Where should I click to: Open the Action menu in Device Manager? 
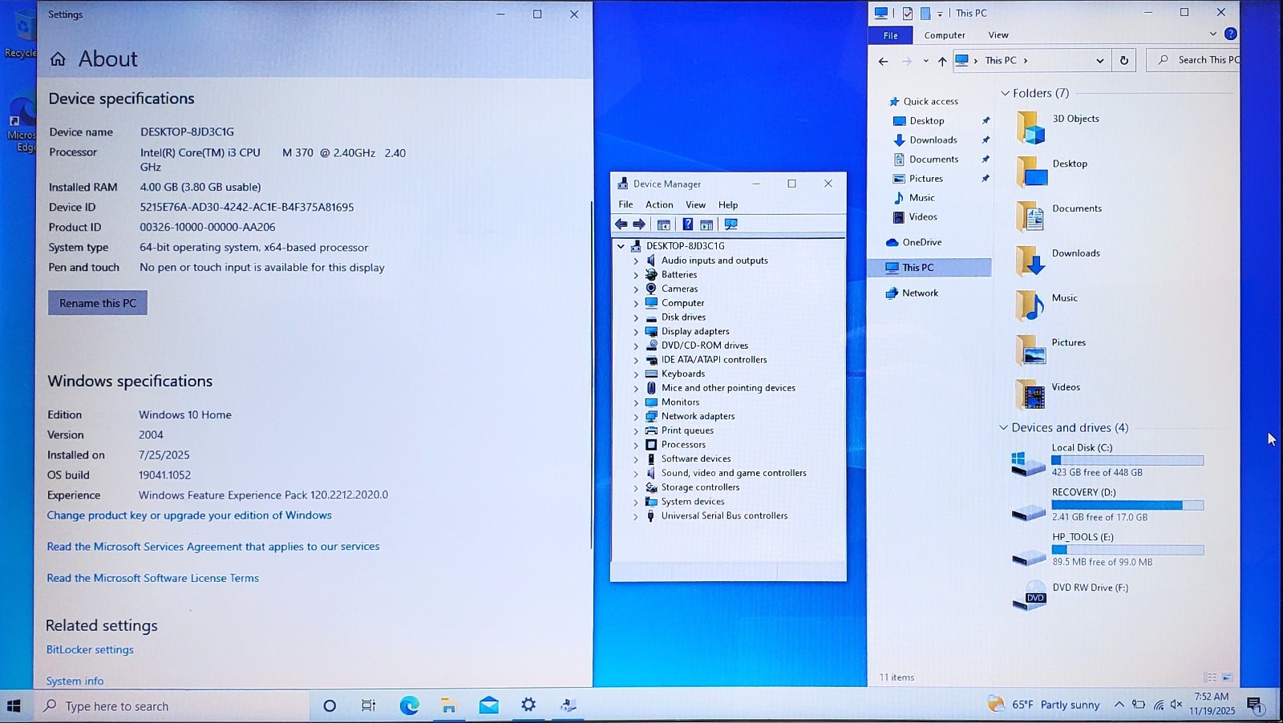(659, 205)
